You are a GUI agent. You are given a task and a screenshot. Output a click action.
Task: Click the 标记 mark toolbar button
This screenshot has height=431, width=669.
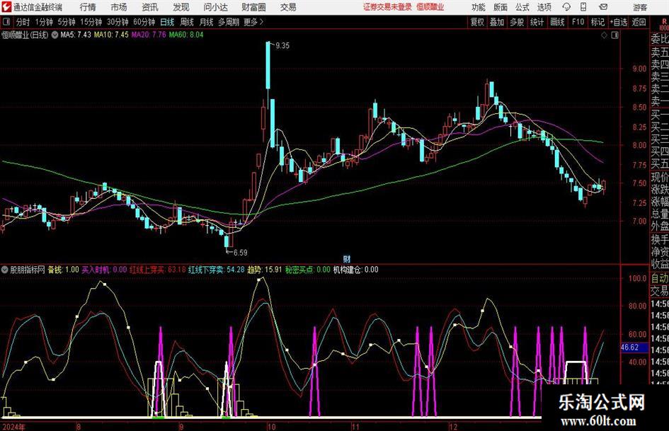(597, 22)
